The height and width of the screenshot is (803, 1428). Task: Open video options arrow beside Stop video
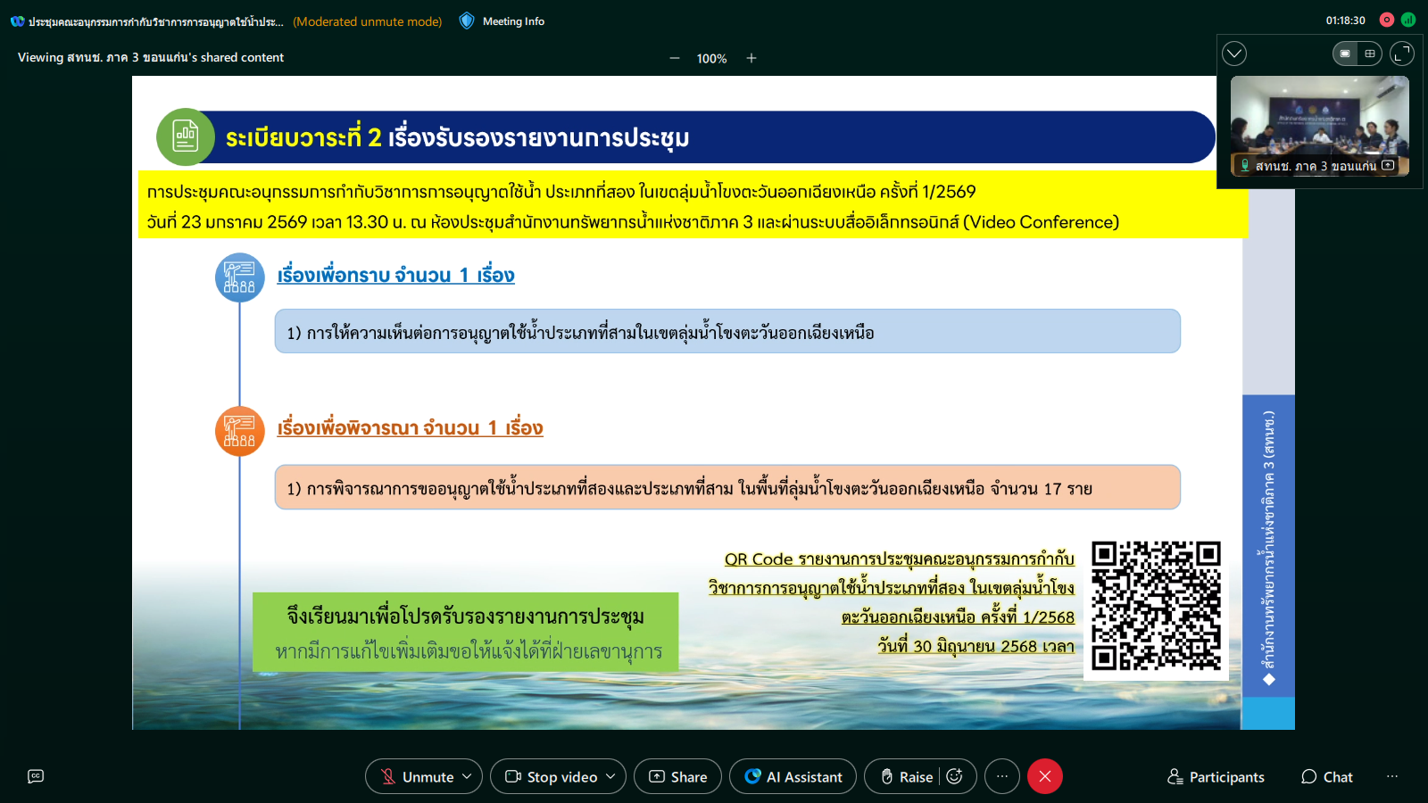[610, 776]
